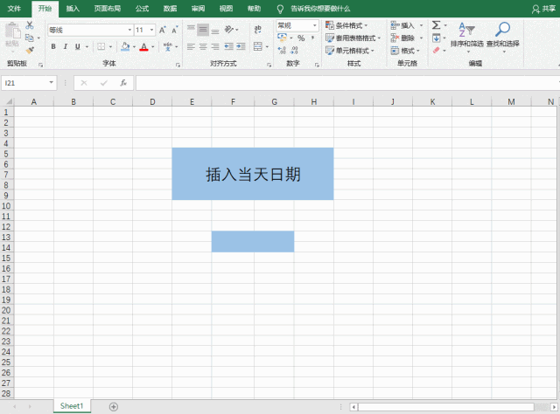Click the Paste clipboard icon
Image resolution: width=560 pixels, height=414 pixels.
click(12, 31)
